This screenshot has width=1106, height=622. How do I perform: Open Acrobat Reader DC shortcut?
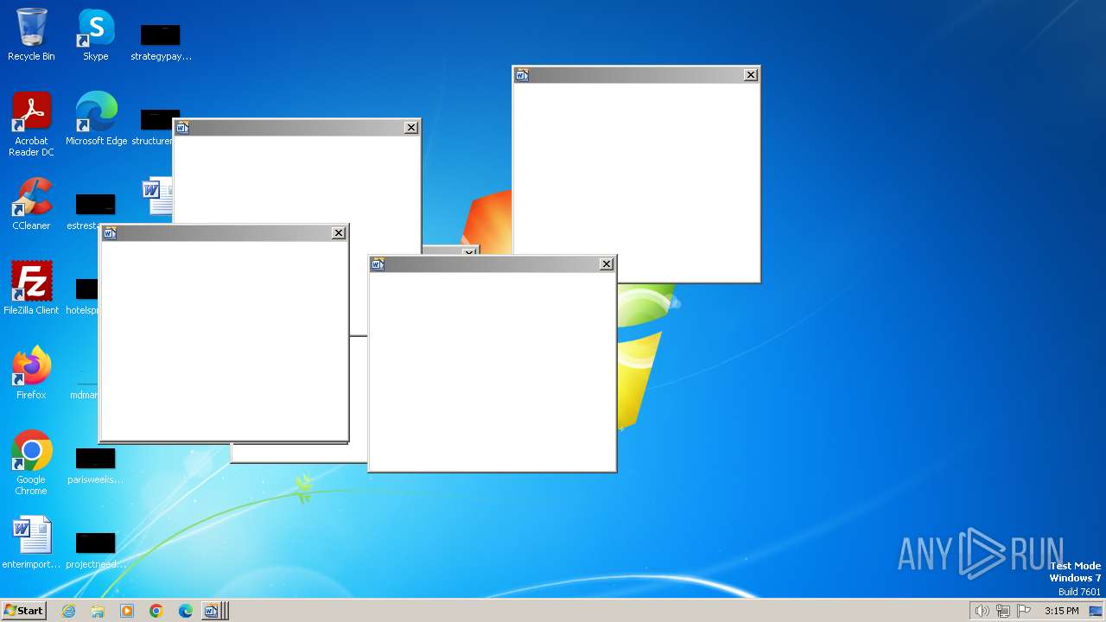pos(31,124)
